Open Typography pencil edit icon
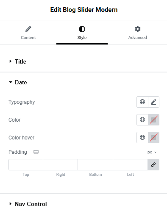This screenshot has width=167, height=217. tap(153, 102)
